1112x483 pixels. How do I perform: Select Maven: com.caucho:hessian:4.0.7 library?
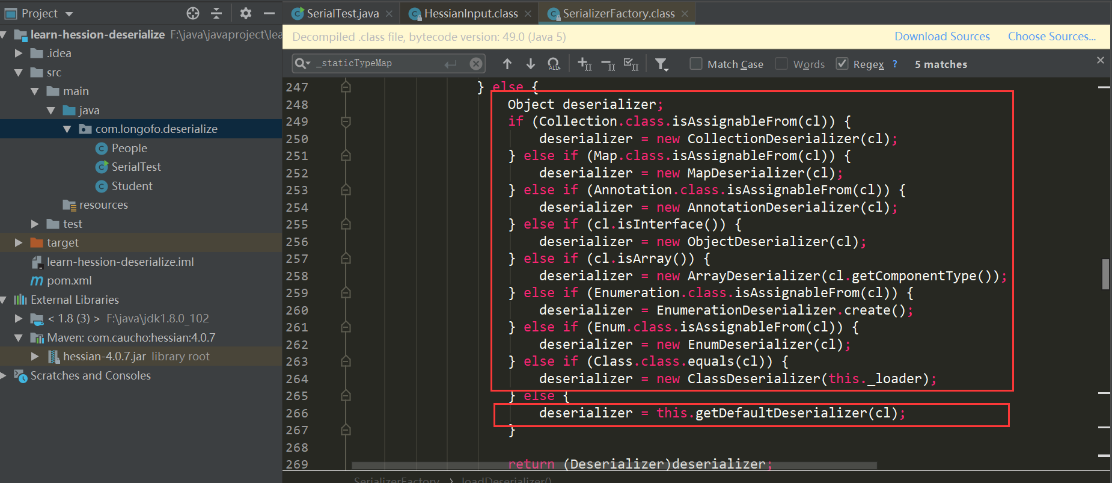[x=131, y=338]
